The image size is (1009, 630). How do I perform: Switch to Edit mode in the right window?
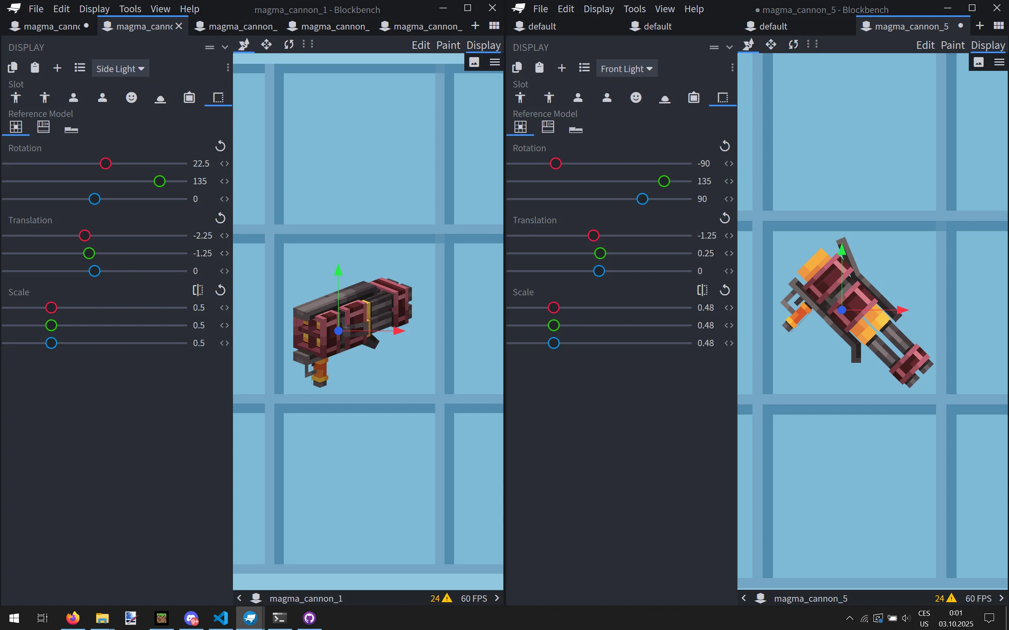pos(926,45)
